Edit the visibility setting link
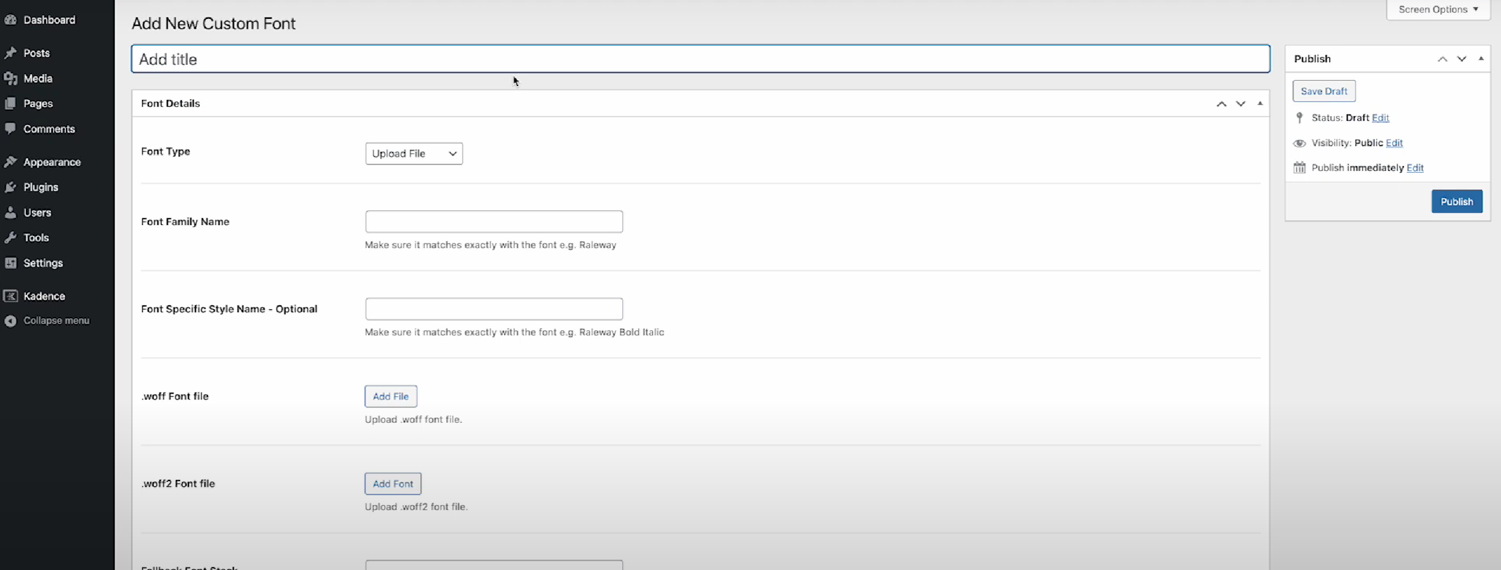 pos(1394,143)
